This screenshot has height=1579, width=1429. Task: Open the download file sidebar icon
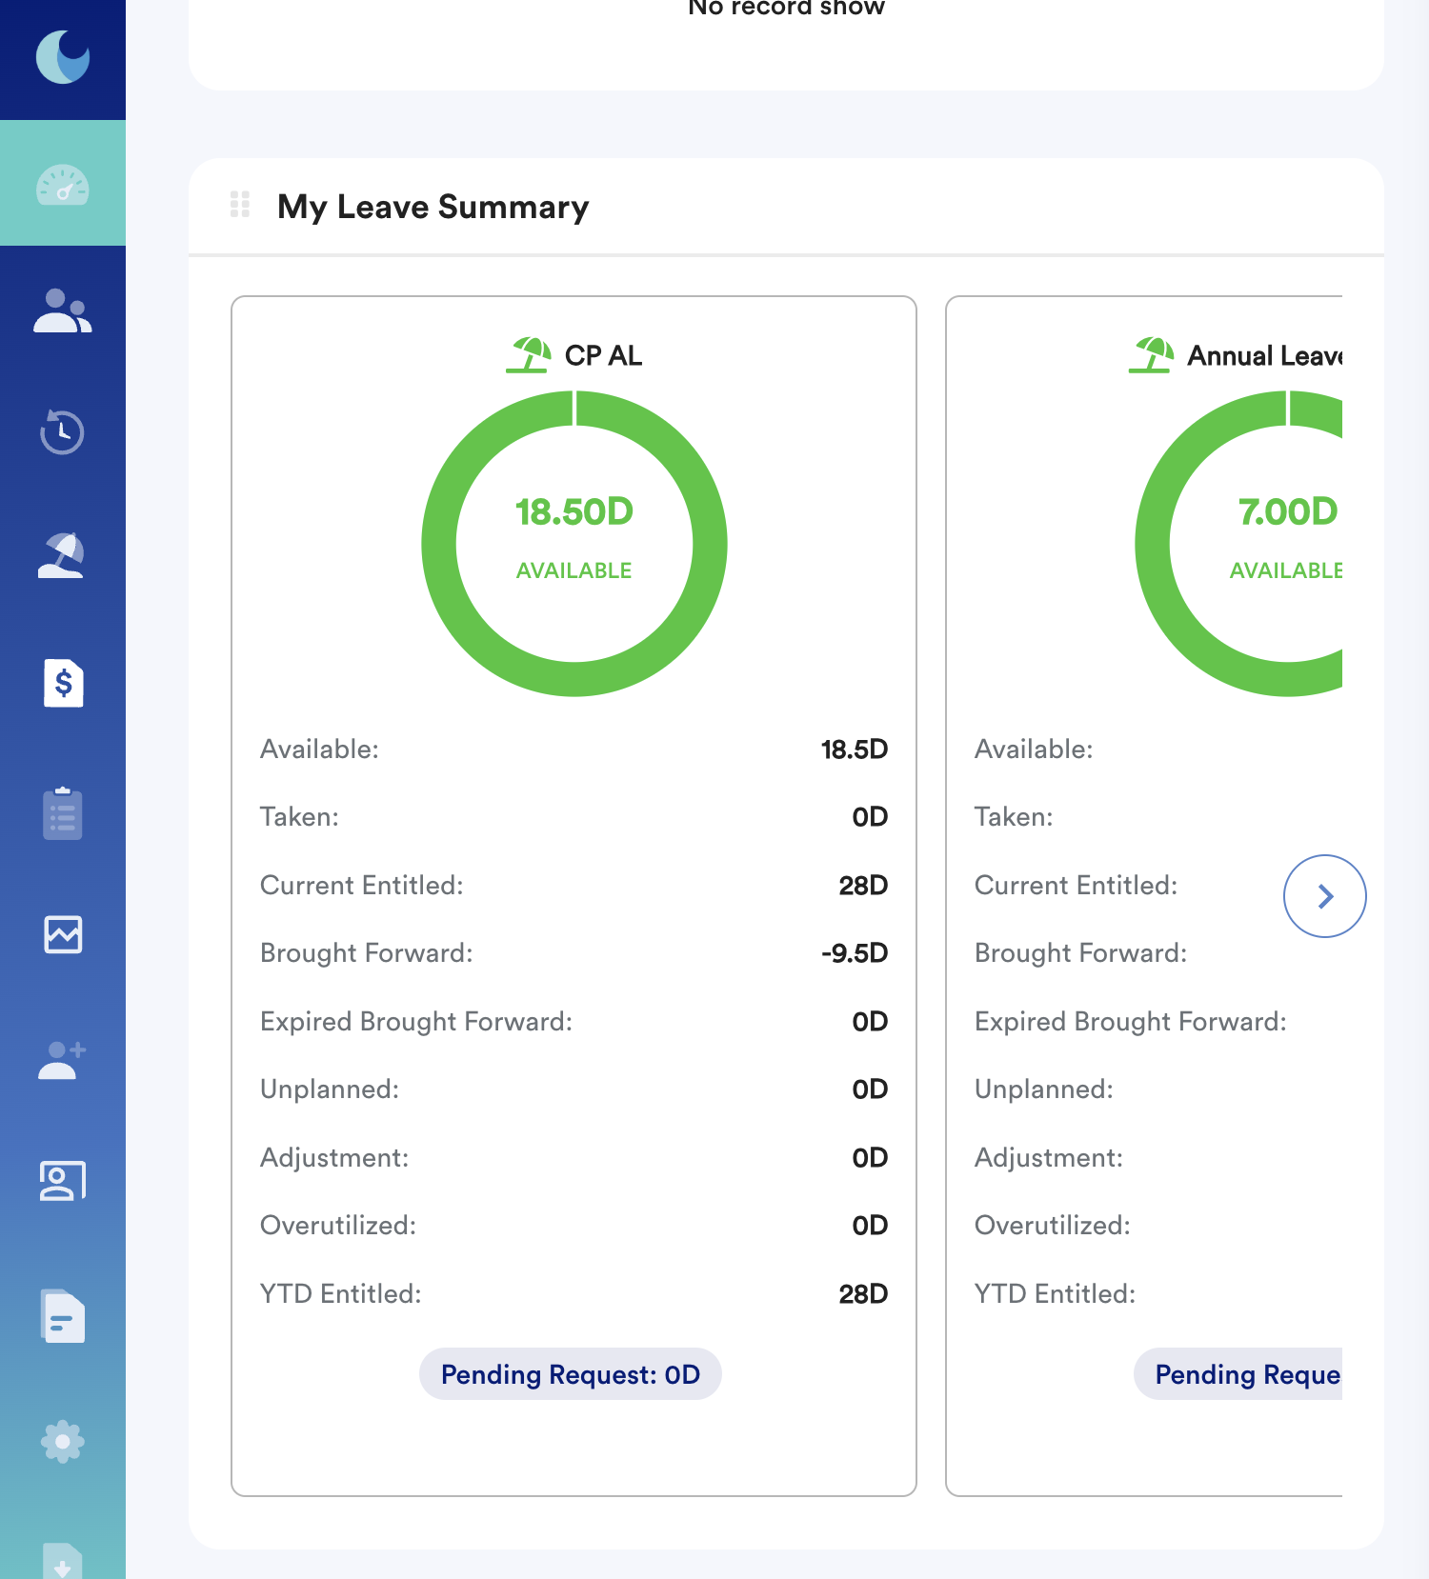click(63, 1561)
